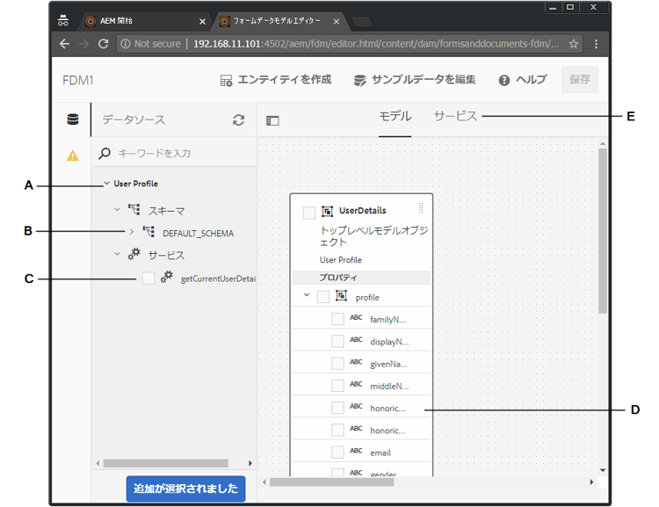Screen dimensions: 659x507
Task: Click the browser back arrow
Action: click(x=64, y=44)
